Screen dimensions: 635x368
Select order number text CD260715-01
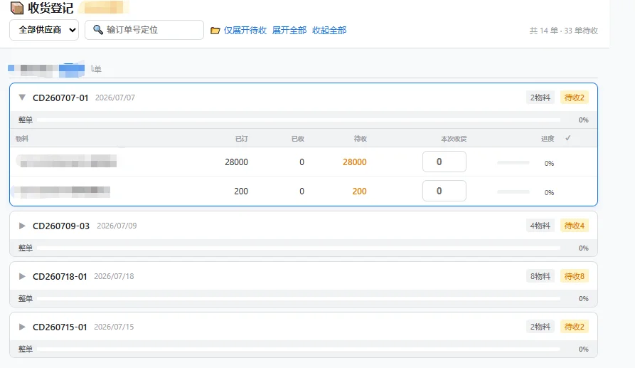[x=60, y=327]
